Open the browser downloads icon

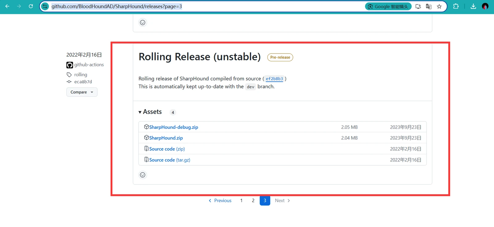(473, 6)
